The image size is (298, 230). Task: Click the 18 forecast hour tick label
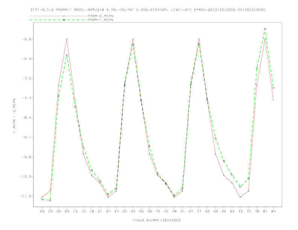(x=91, y=211)
